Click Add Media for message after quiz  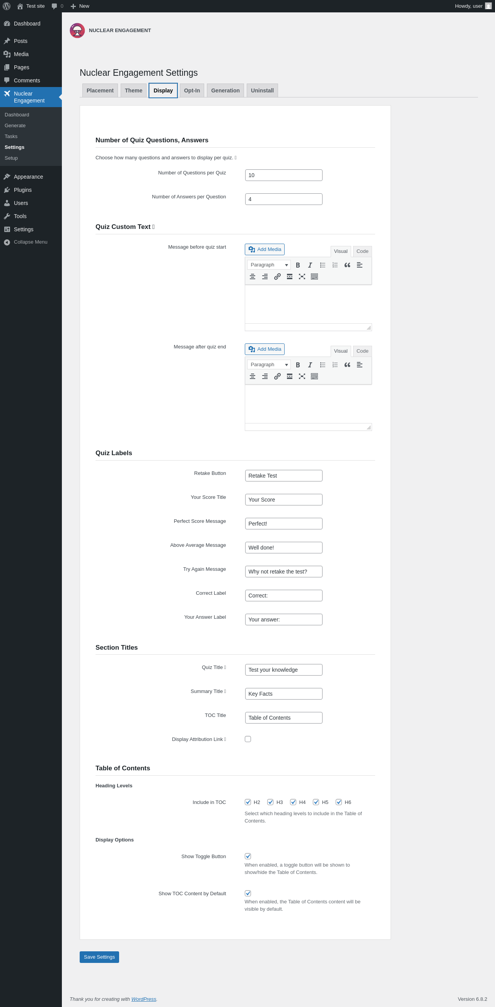265,349
